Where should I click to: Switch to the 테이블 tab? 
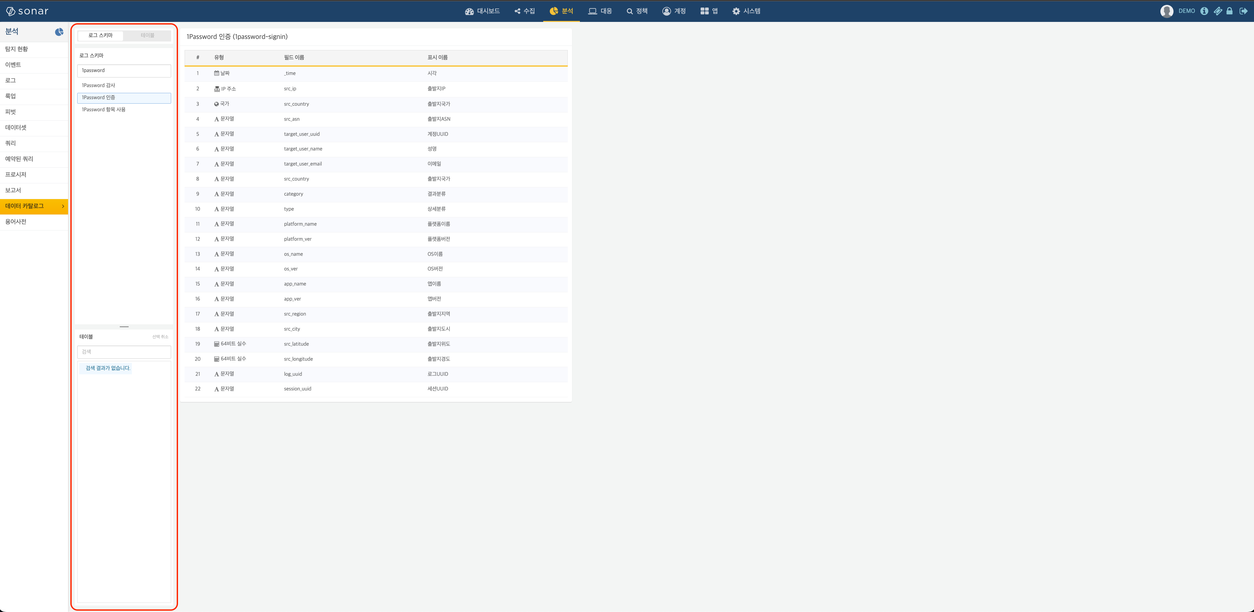click(x=148, y=36)
